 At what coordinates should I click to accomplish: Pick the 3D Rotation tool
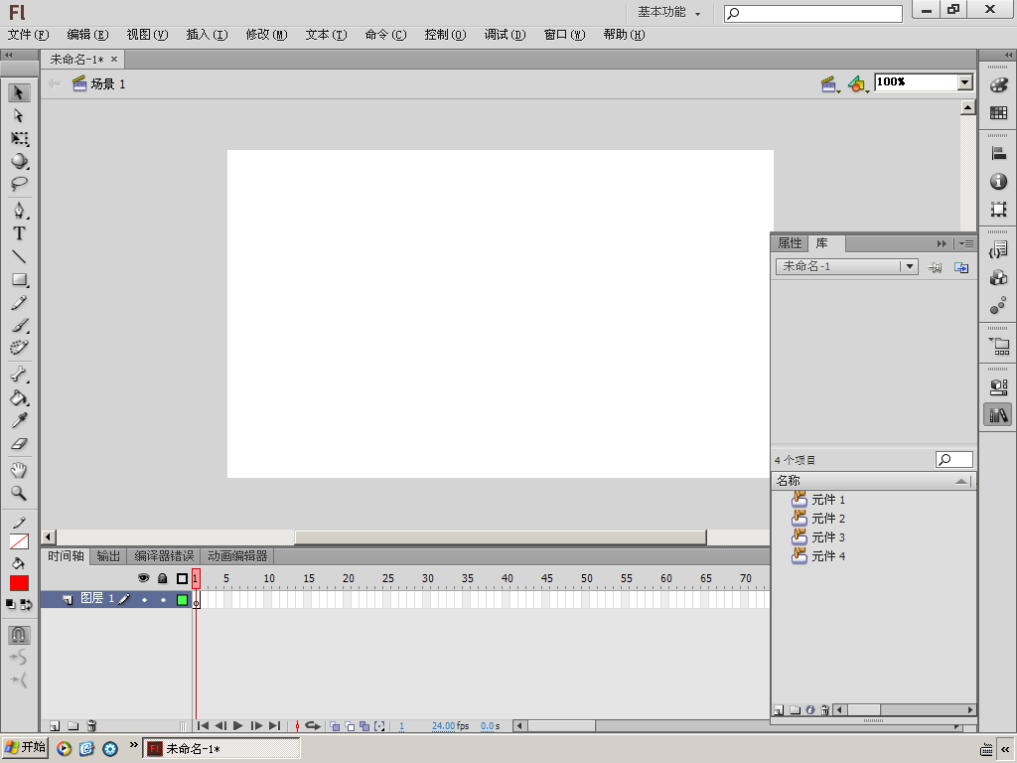[x=19, y=162]
